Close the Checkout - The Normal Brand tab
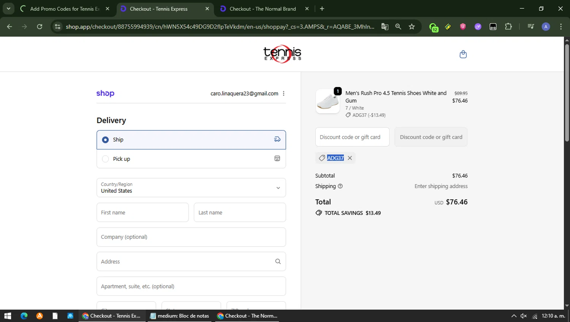 (x=307, y=9)
